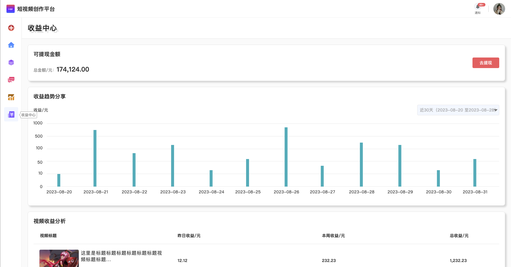This screenshot has height=267, width=511.
Task: Open the orange chart analytics icon
Action: pyautogui.click(x=11, y=97)
